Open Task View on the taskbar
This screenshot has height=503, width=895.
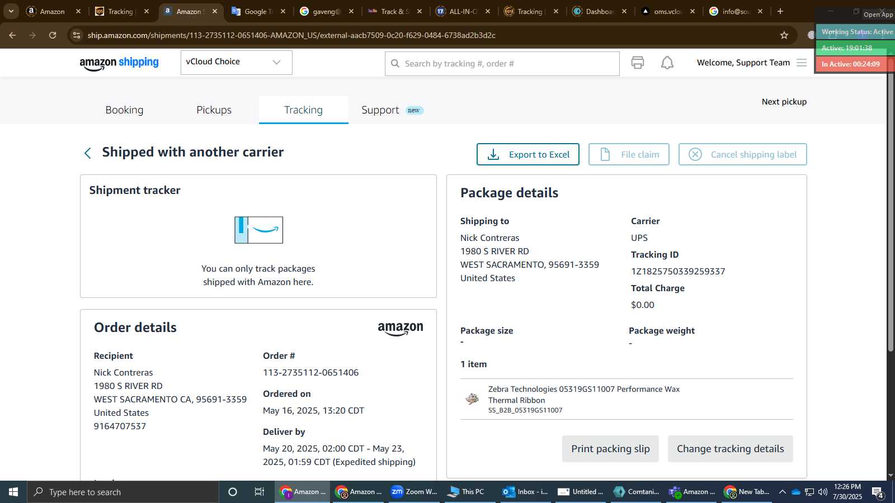tap(260, 492)
